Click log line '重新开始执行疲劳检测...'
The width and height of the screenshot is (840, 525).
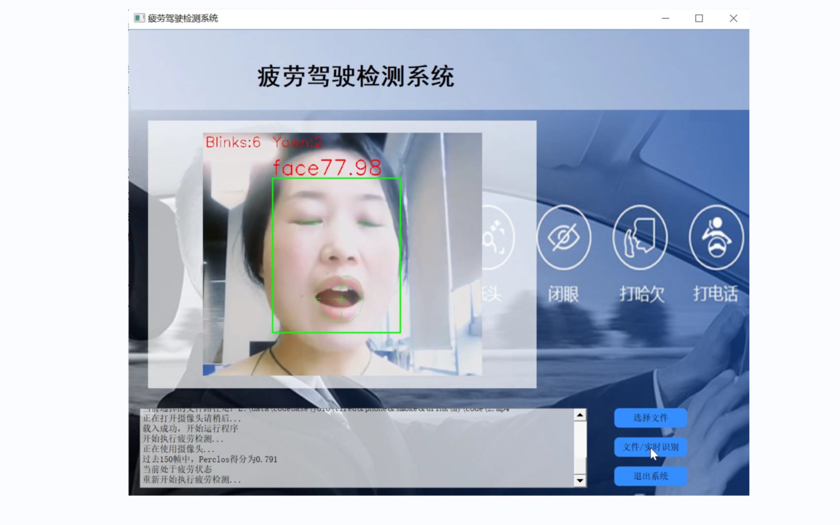click(x=192, y=479)
